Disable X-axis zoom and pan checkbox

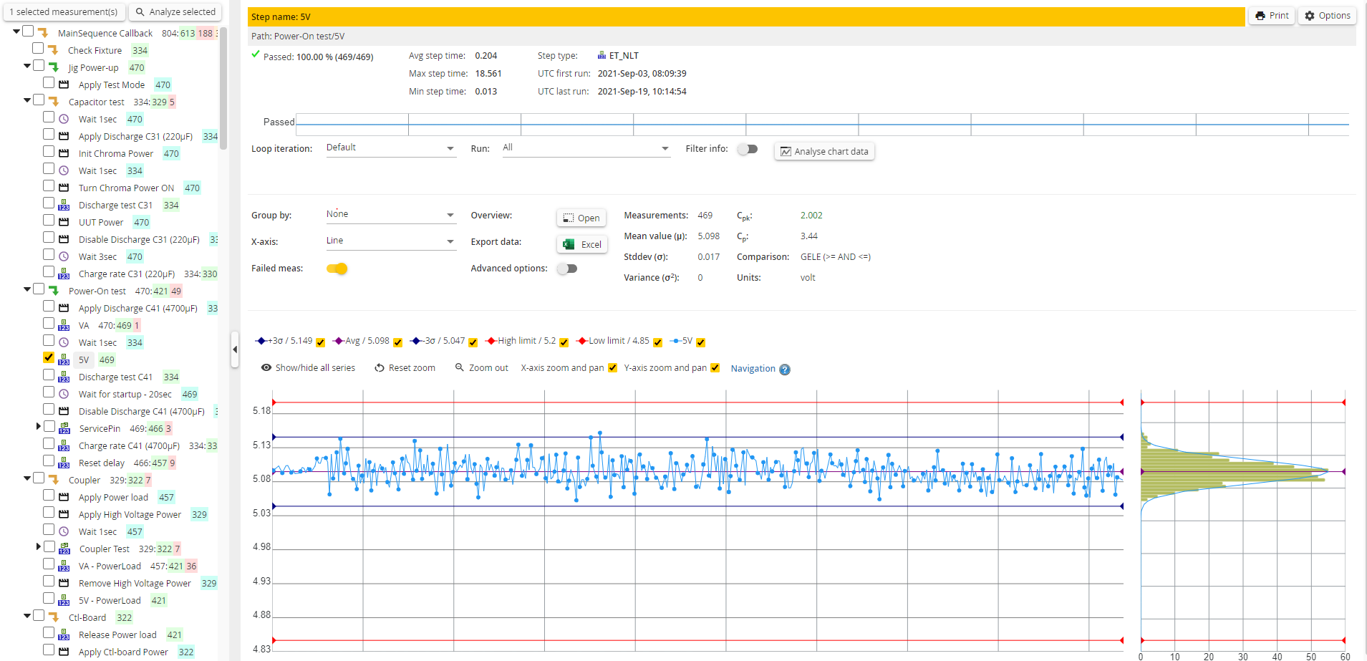pos(612,367)
